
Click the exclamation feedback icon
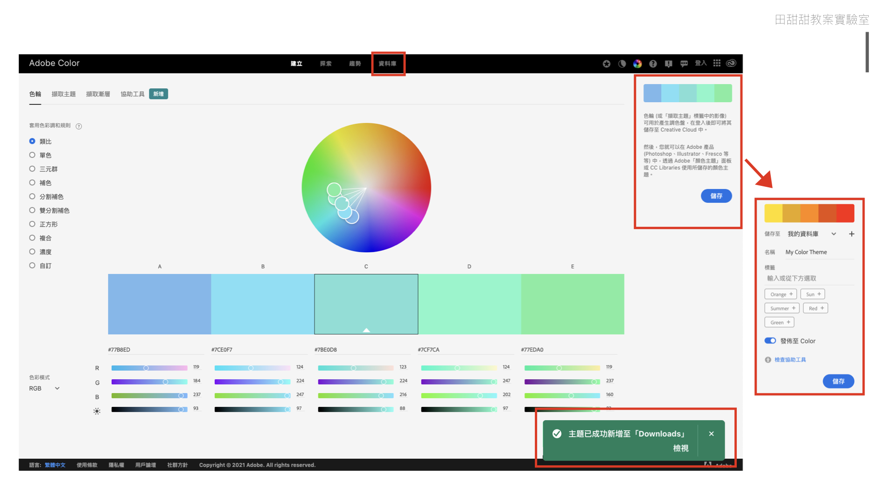[x=668, y=64]
